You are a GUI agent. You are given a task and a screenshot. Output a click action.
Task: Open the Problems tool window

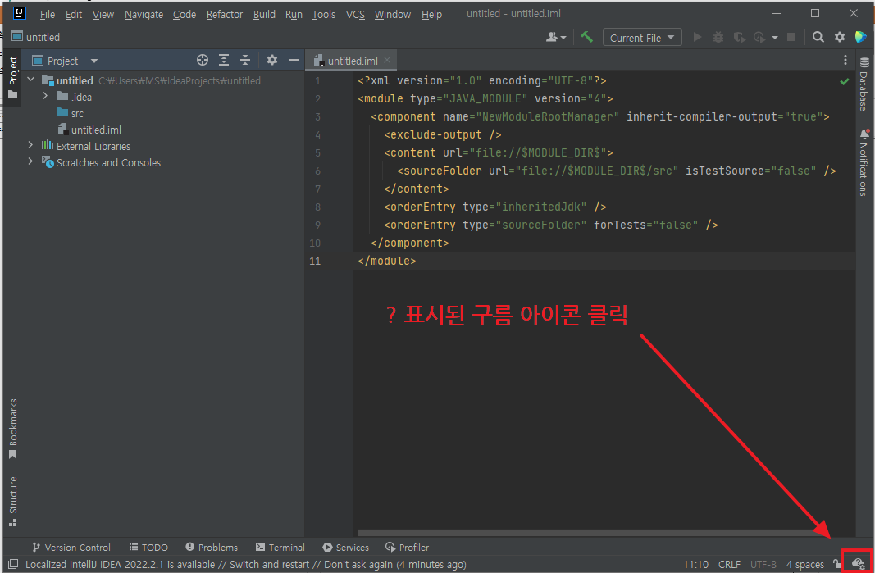(212, 548)
